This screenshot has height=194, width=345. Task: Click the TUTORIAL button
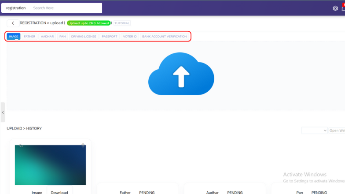tap(122, 23)
